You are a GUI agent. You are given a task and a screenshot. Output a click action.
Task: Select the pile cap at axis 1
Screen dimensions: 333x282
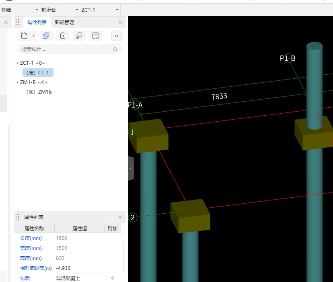[x=149, y=136]
